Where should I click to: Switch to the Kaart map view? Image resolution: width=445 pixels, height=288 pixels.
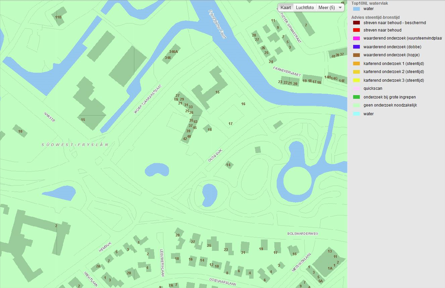[286, 8]
